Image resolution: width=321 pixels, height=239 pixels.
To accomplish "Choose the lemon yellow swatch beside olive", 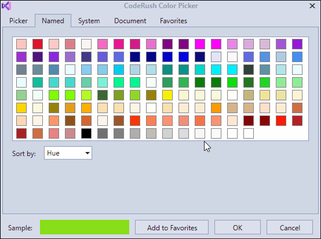I will 167,95.
